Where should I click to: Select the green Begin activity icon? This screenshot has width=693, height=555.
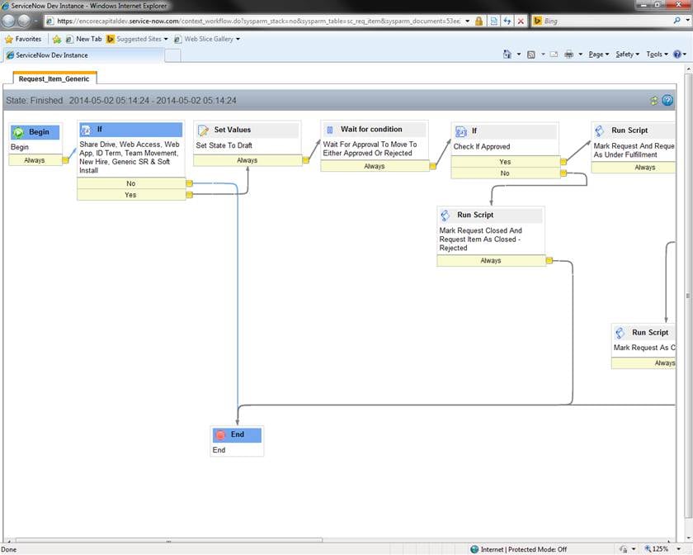click(18, 131)
